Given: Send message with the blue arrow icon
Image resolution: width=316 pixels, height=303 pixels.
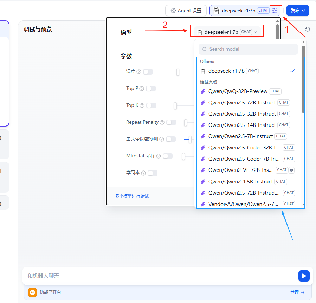Looking at the screenshot, I should tap(304, 276).
